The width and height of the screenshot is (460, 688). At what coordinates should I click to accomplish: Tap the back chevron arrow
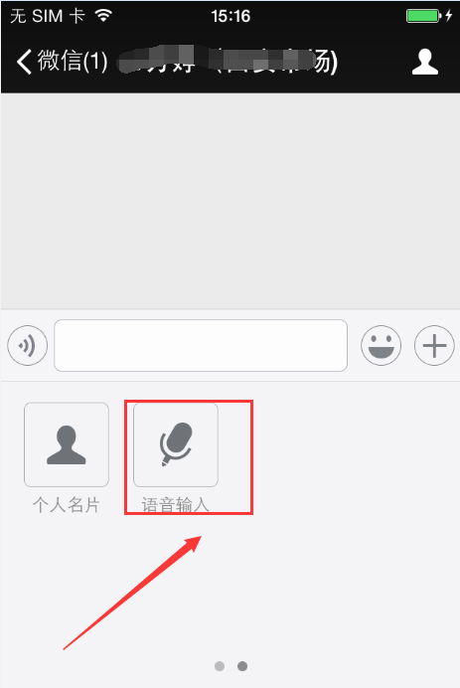[x=24, y=61]
